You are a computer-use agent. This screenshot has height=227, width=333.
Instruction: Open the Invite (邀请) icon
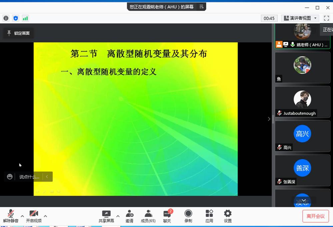point(129,216)
